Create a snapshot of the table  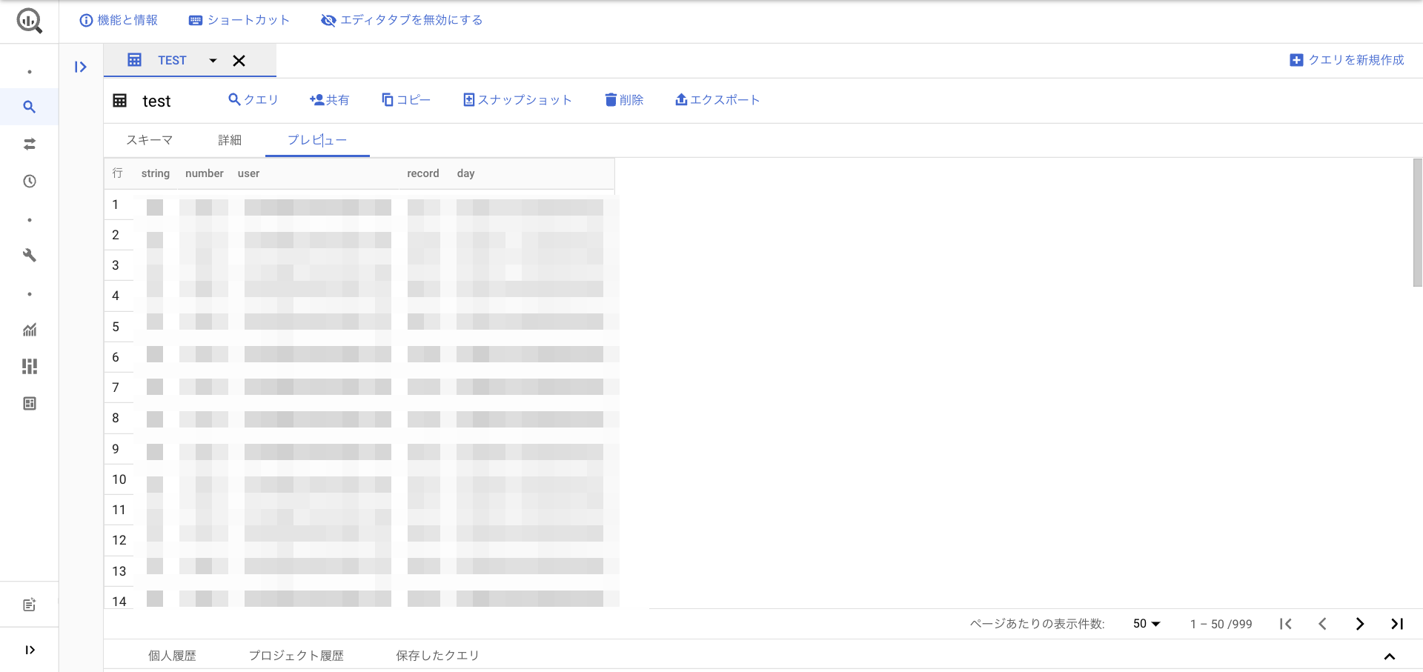[x=517, y=99]
